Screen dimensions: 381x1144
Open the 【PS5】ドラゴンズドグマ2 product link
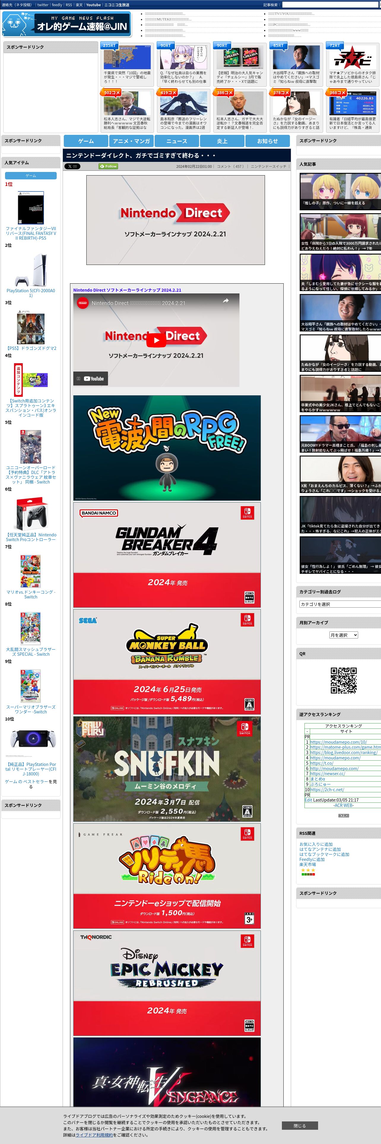pyautogui.click(x=31, y=348)
